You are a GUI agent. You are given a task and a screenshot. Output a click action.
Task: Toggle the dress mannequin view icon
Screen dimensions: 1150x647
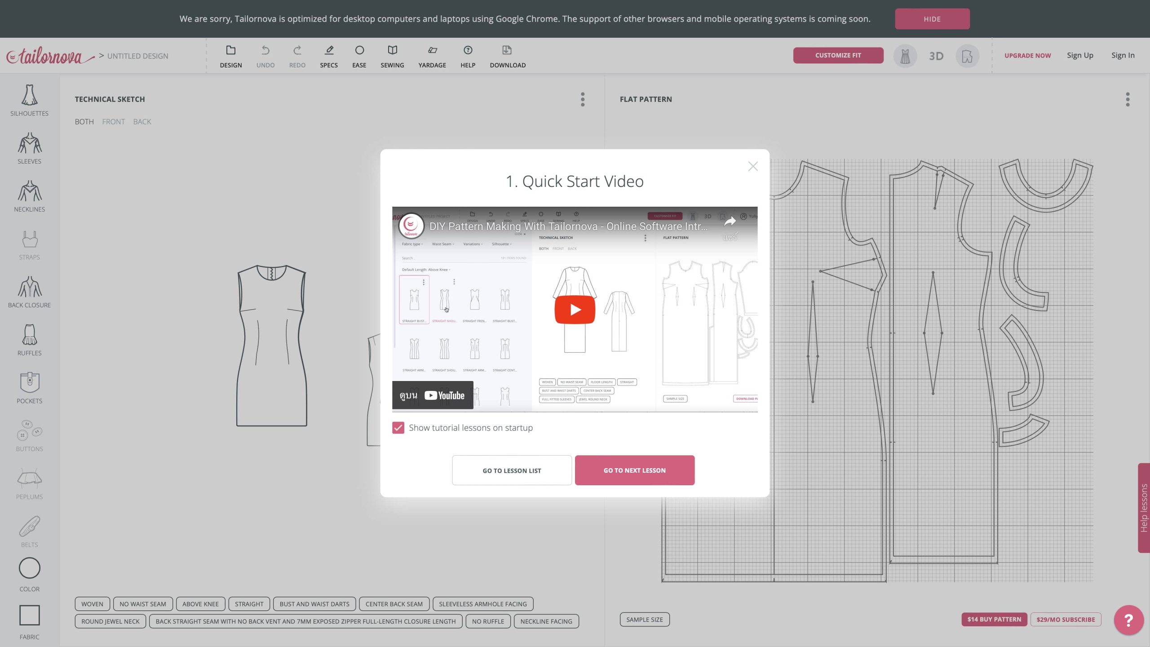coord(905,56)
